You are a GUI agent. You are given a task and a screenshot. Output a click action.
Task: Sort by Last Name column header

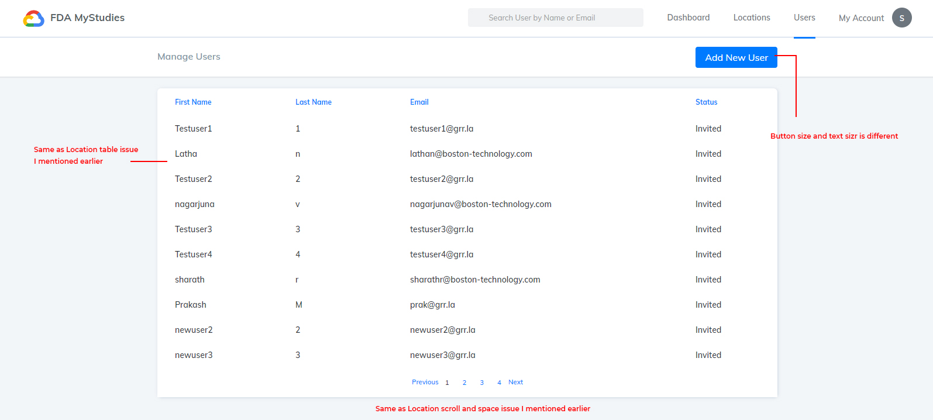click(314, 102)
